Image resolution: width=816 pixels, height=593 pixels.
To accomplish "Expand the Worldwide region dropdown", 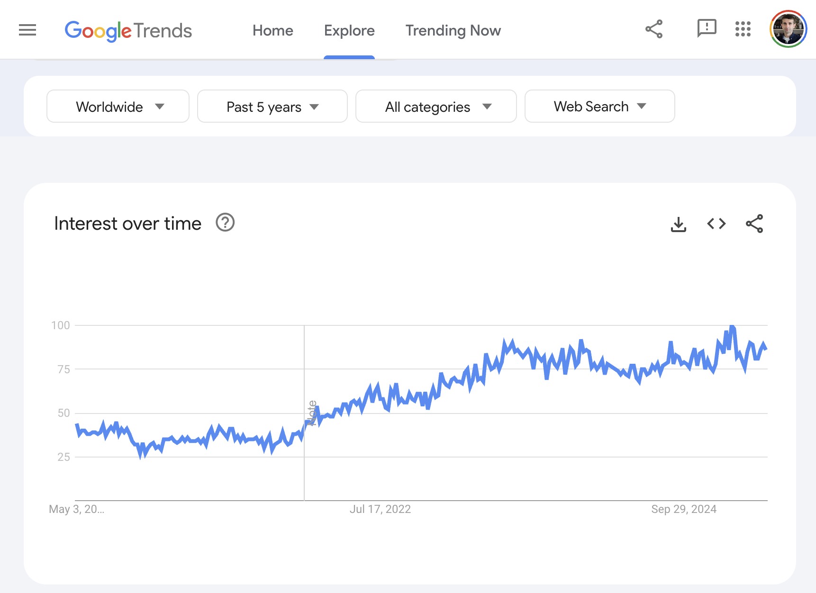I will point(118,107).
